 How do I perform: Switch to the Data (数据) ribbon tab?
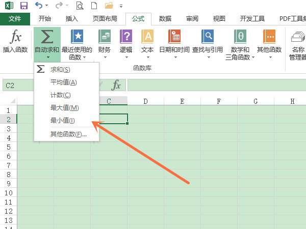point(165,19)
